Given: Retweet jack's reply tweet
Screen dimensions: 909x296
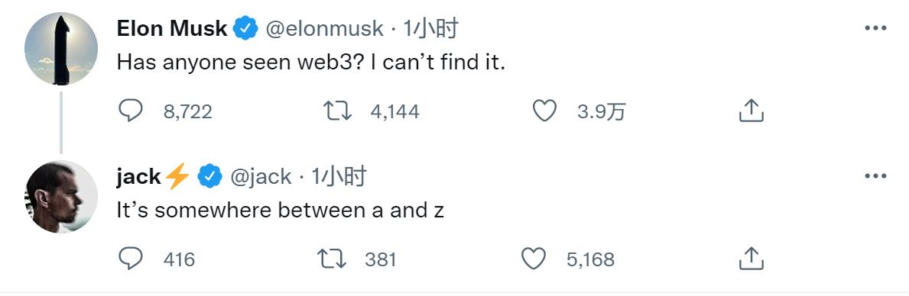Looking at the screenshot, I should pos(333,259).
